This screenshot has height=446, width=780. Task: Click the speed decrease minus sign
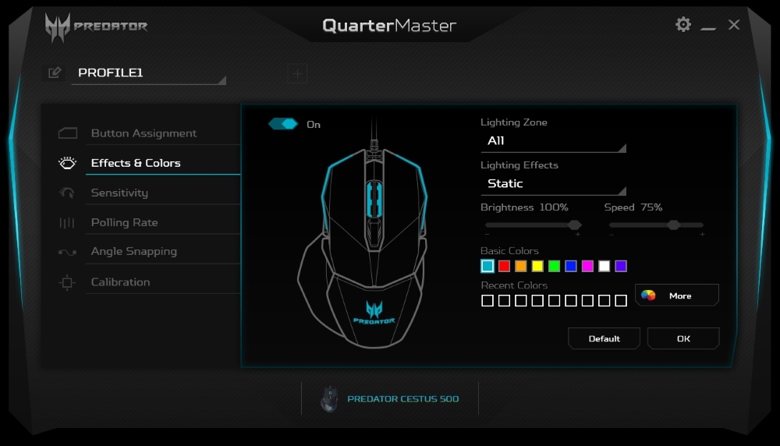tap(611, 234)
